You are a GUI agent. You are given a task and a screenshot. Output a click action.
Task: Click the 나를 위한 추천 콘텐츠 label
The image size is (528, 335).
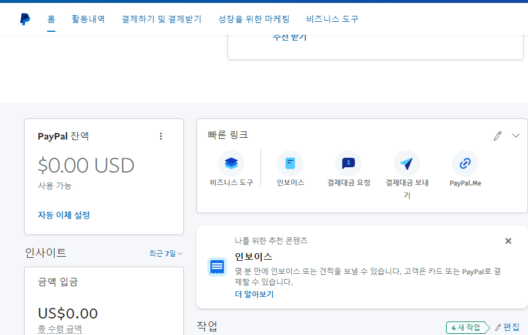(x=271, y=241)
